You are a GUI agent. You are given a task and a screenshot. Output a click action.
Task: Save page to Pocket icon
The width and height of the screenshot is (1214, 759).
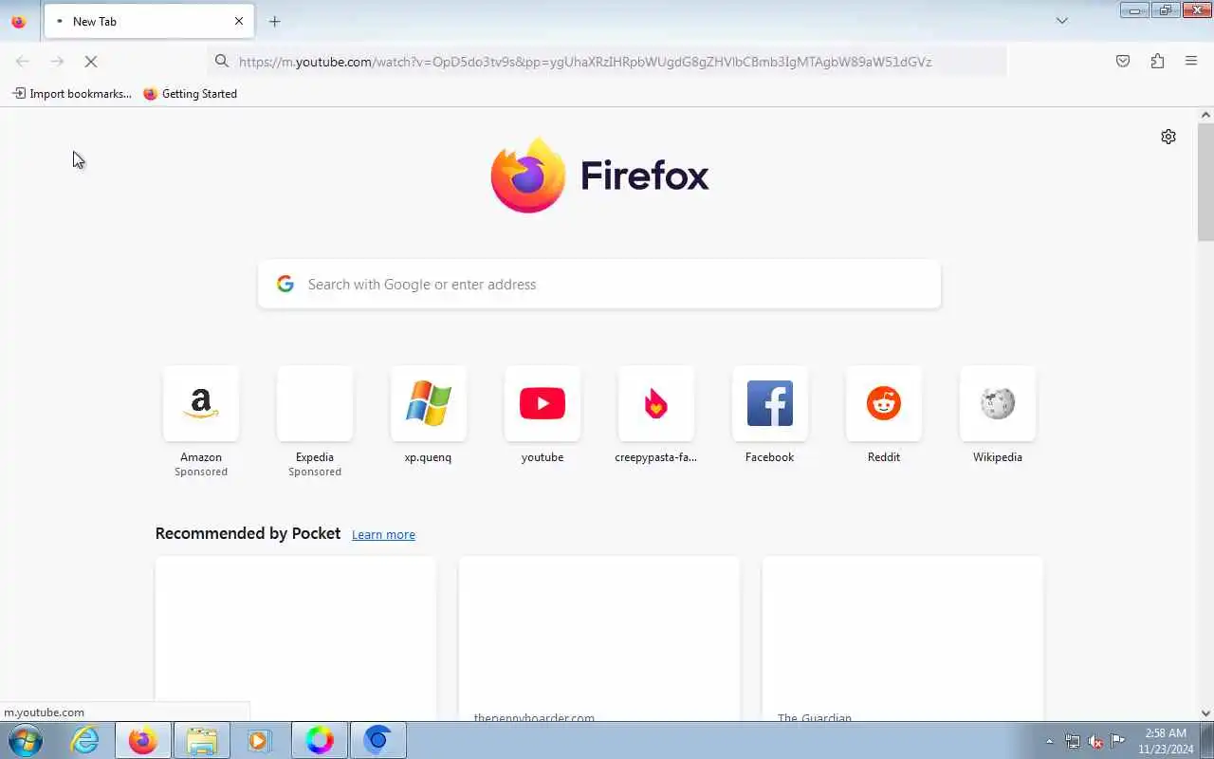[x=1123, y=61]
